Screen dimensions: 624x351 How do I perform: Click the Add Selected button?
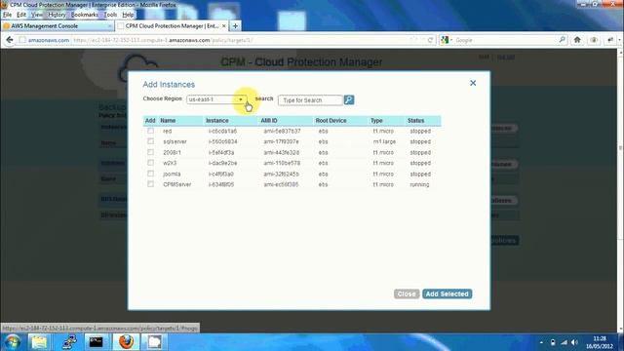pos(447,293)
